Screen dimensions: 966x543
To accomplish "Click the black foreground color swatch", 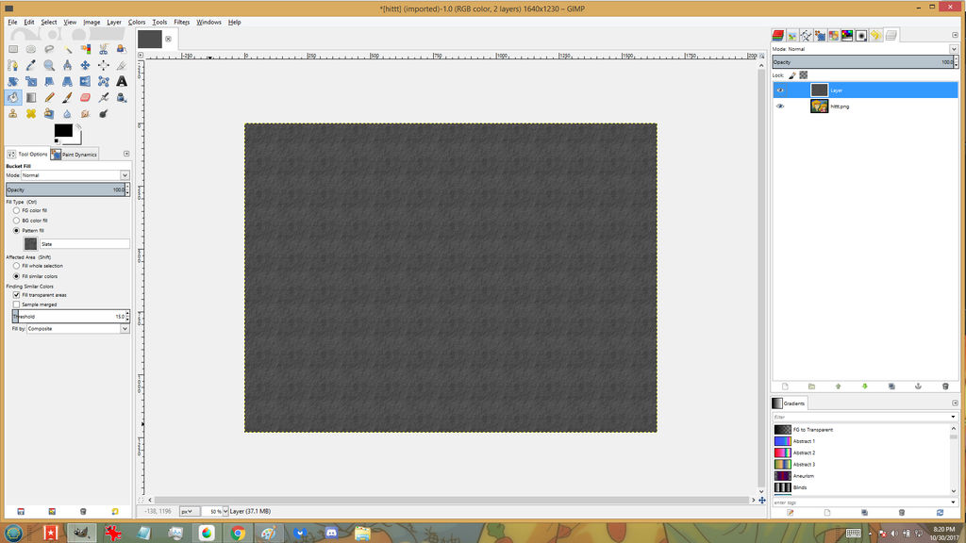I will (63, 130).
